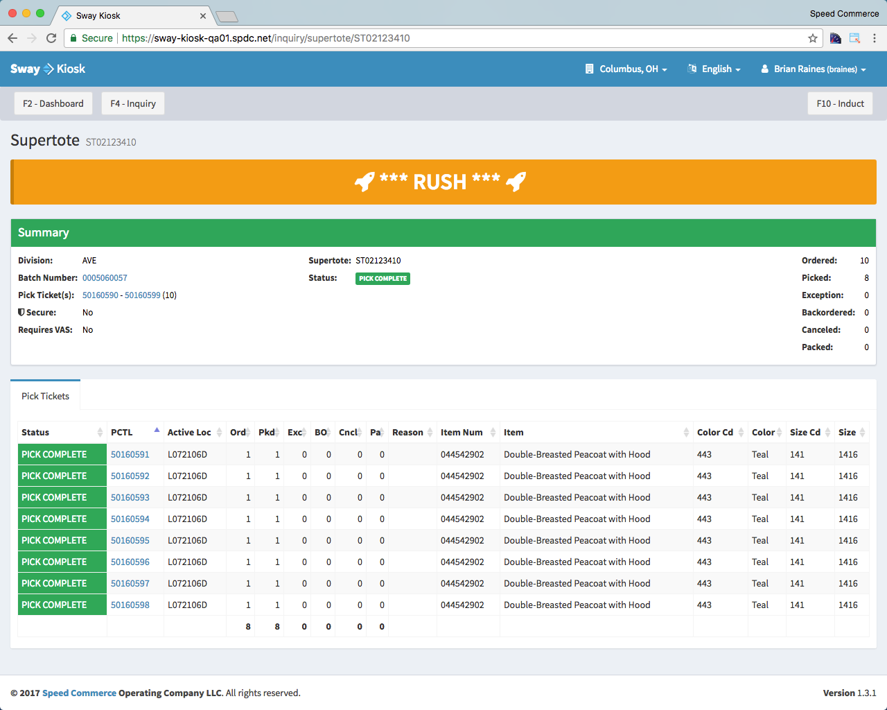Sort table by Item Num column
This screenshot has width=887, height=710.
[x=468, y=432]
